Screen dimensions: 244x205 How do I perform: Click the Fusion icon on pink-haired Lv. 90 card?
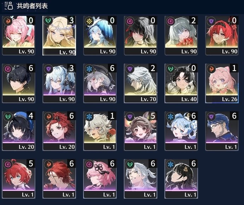tap(8, 21)
